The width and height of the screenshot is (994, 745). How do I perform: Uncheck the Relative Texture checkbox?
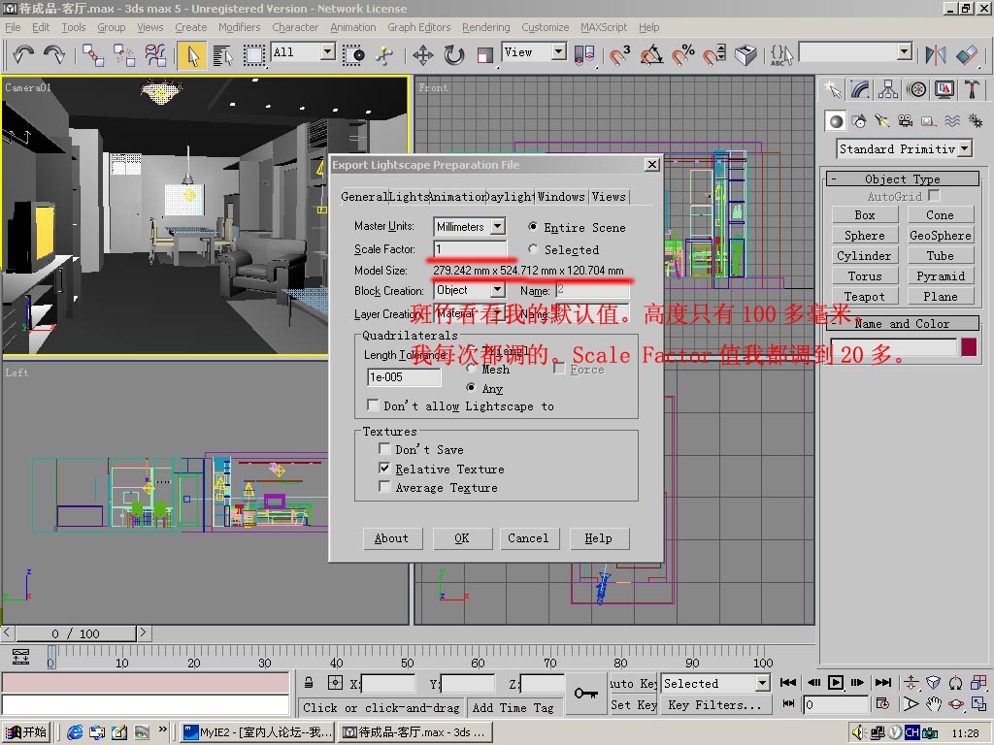pyautogui.click(x=385, y=469)
